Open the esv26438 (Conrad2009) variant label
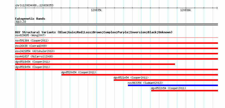This screenshot has width=225, height=108. (x=31, y=46)
